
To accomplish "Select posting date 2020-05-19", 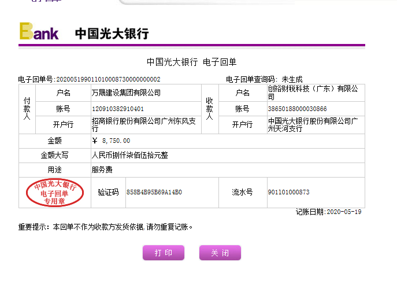I will coord(344,212).
